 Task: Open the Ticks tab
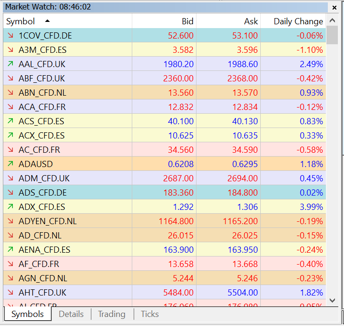click(150, 314)
